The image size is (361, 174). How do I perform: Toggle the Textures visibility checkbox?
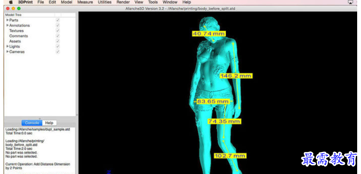(x=58, y=31)
